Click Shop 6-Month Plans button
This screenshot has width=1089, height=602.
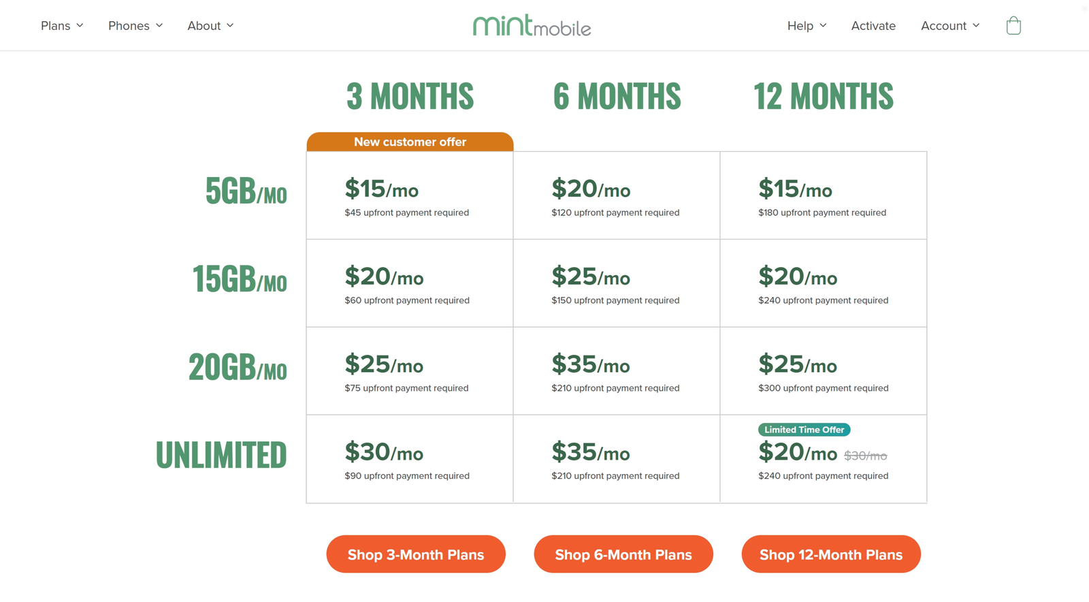point(623,554)
